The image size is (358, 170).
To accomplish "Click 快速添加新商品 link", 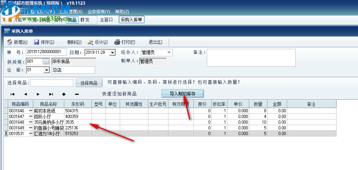I will point(119,94).
